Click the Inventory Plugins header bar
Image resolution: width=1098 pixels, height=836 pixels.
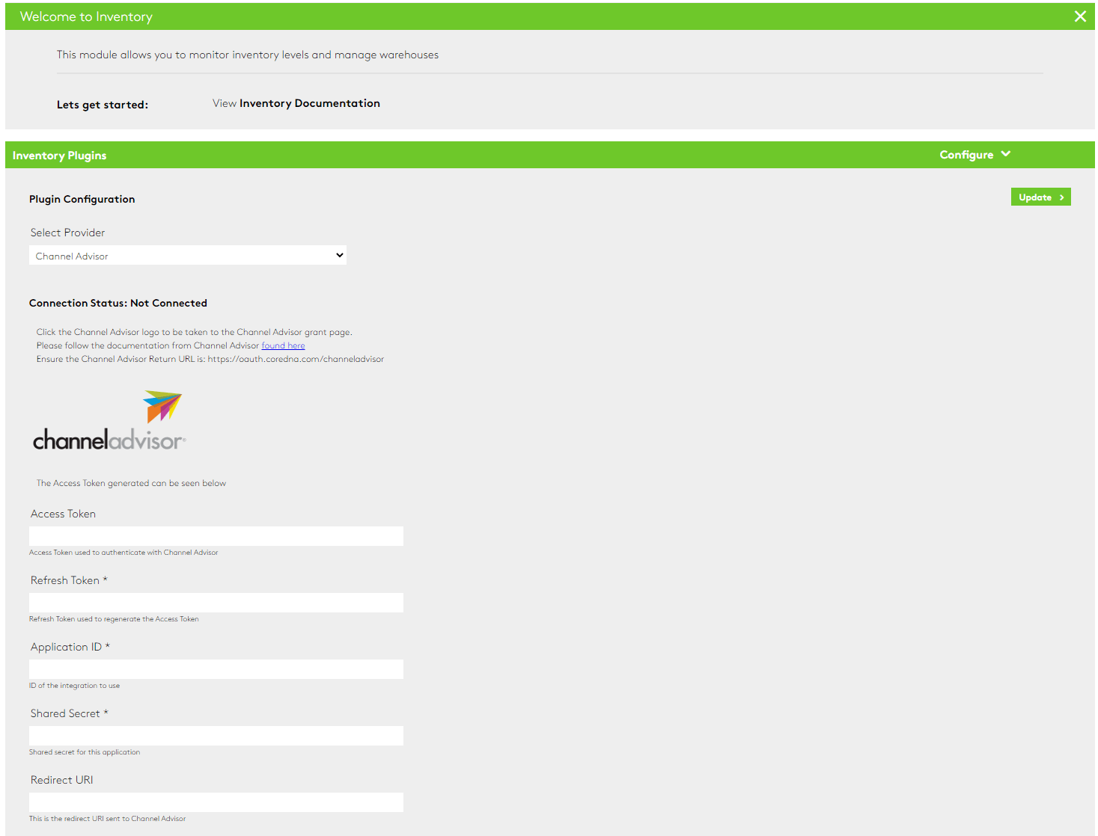[59, 155]
